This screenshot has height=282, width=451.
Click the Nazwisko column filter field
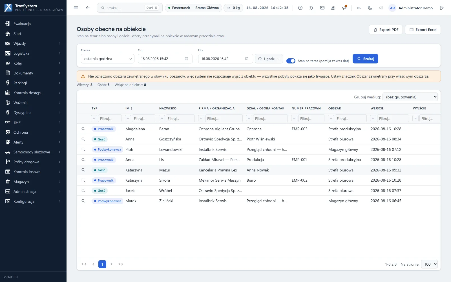[x=180, y=118]
